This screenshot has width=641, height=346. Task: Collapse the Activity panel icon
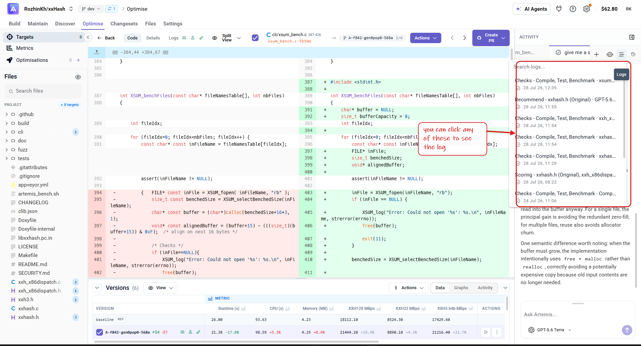[x=632, y=37]
